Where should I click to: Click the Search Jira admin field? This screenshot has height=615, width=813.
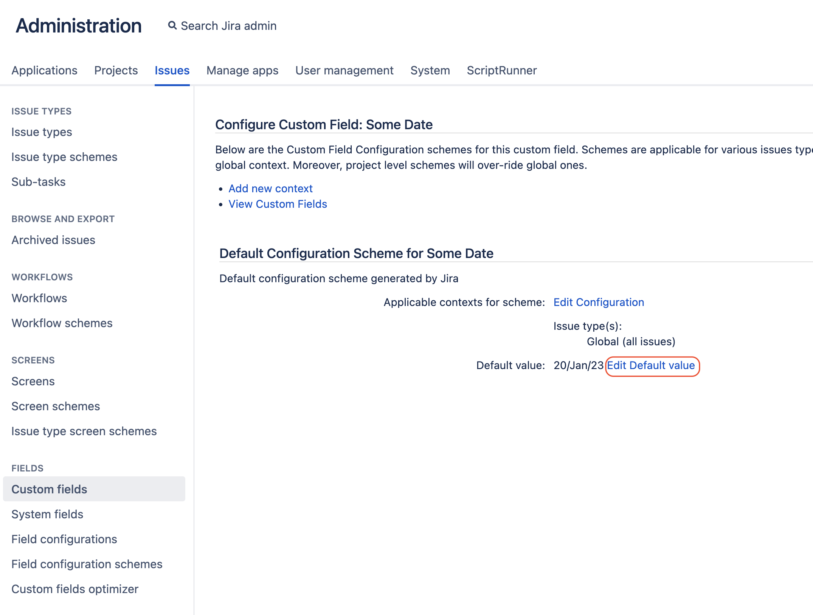coord(228,26)
